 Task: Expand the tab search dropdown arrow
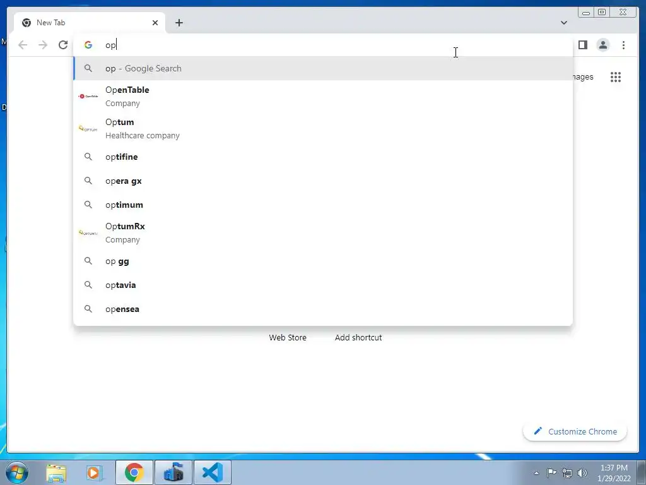coord(563,23)
